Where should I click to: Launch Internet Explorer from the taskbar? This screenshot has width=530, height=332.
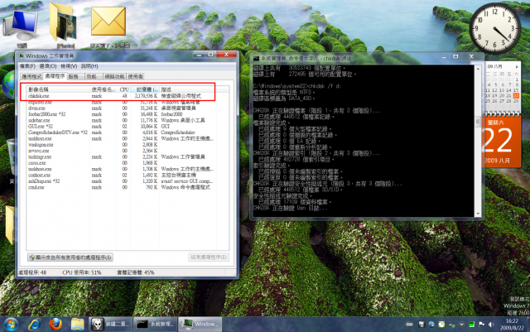pos(34,324)
